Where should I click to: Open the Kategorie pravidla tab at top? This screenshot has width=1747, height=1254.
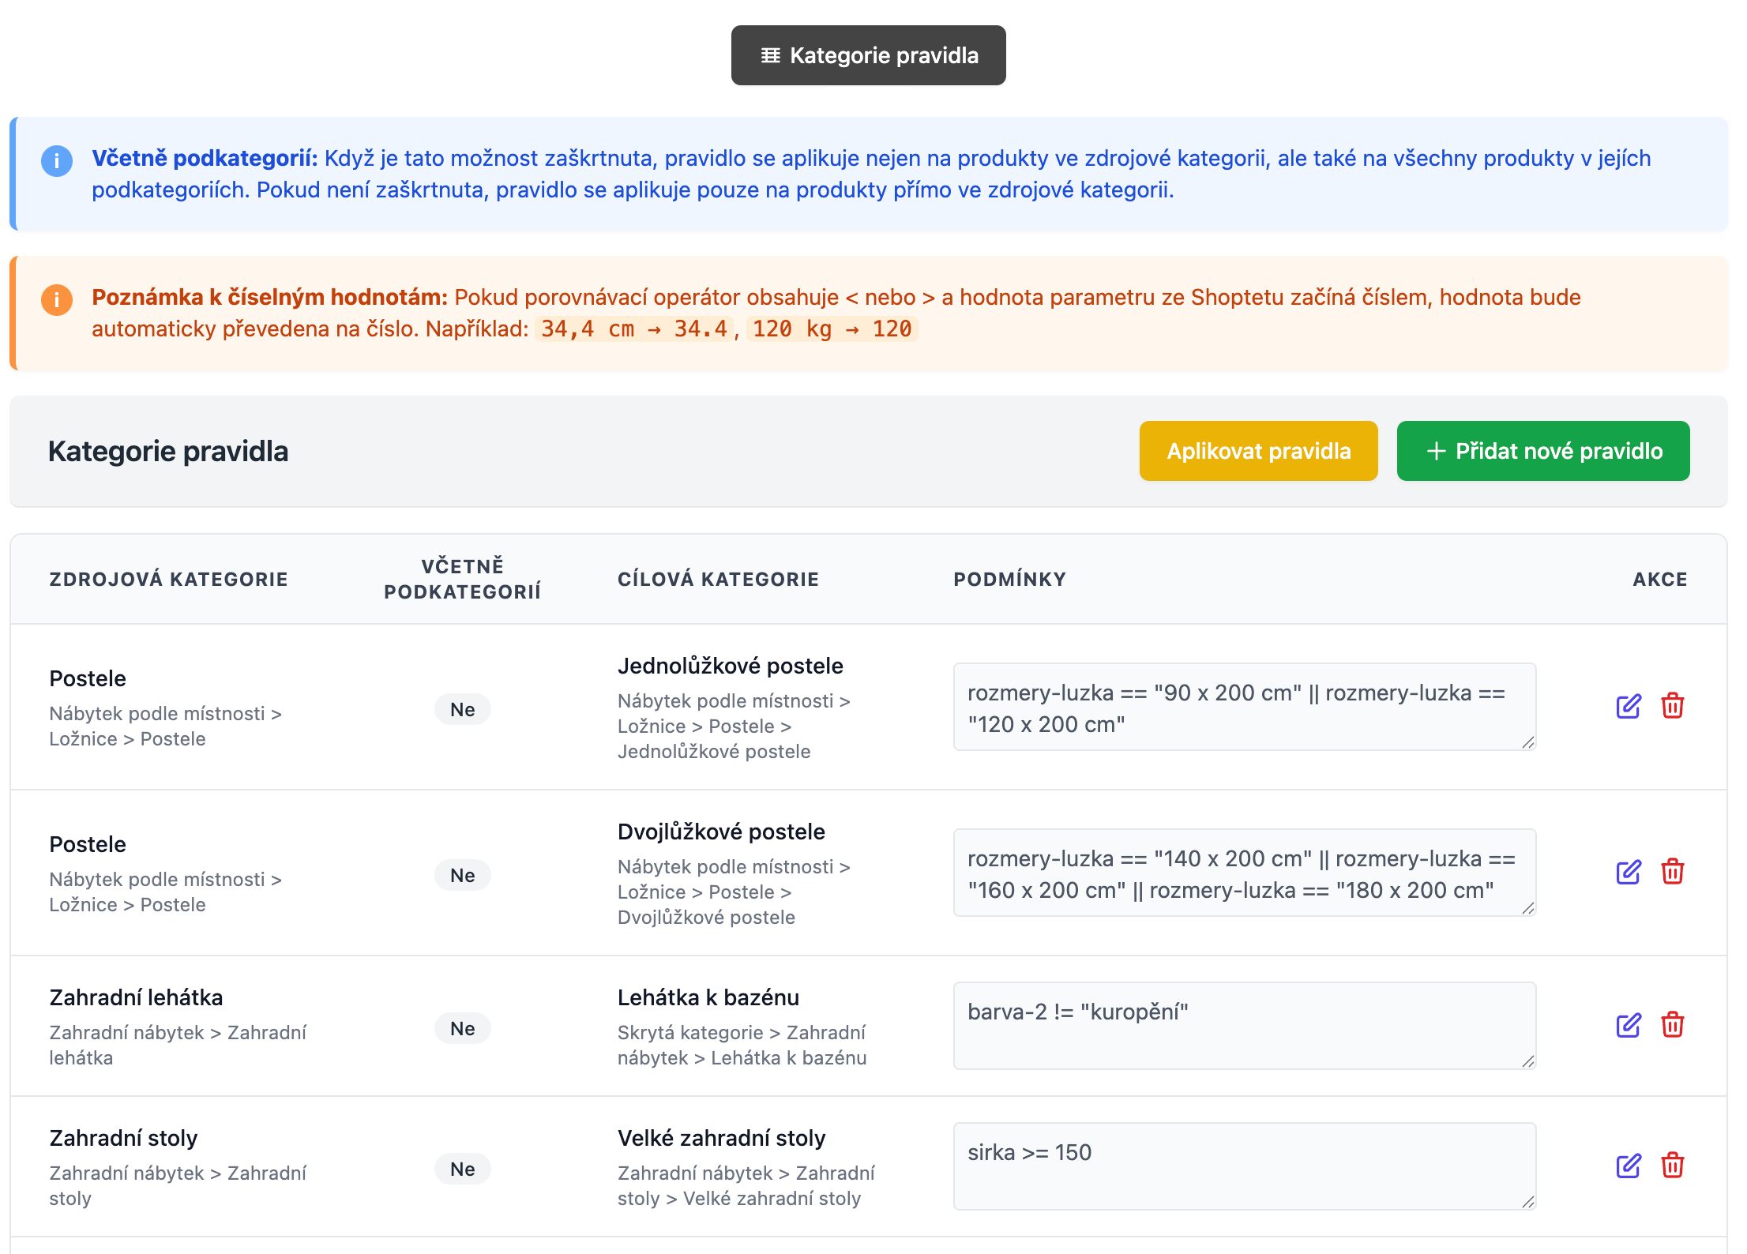click(x=868, y=55)
